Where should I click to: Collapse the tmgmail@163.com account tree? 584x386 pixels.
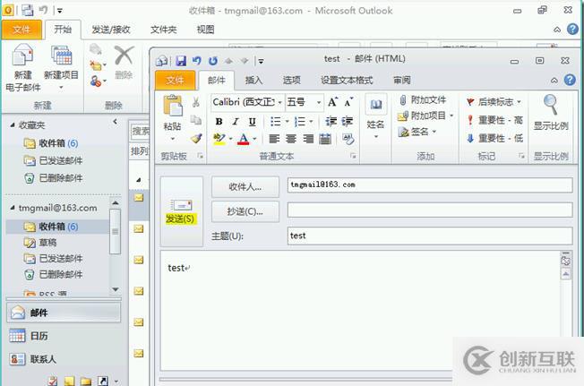13,208
